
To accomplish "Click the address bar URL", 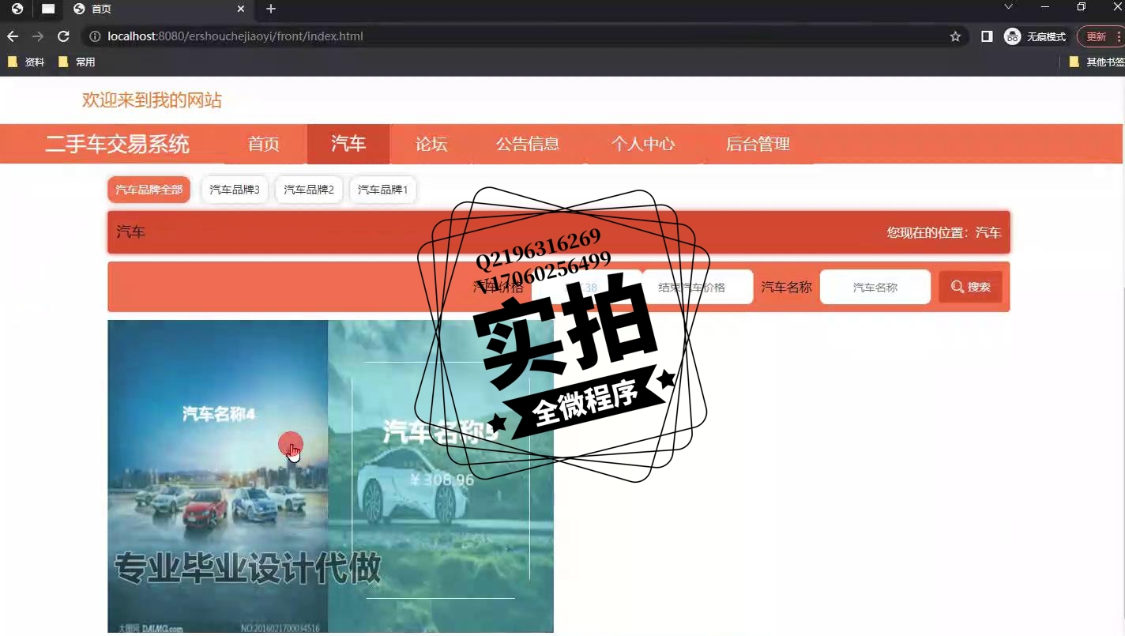I will 235,36.
